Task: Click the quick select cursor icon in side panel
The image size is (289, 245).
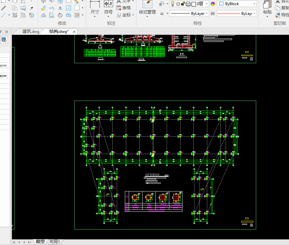Action: [x=4, y=40]
